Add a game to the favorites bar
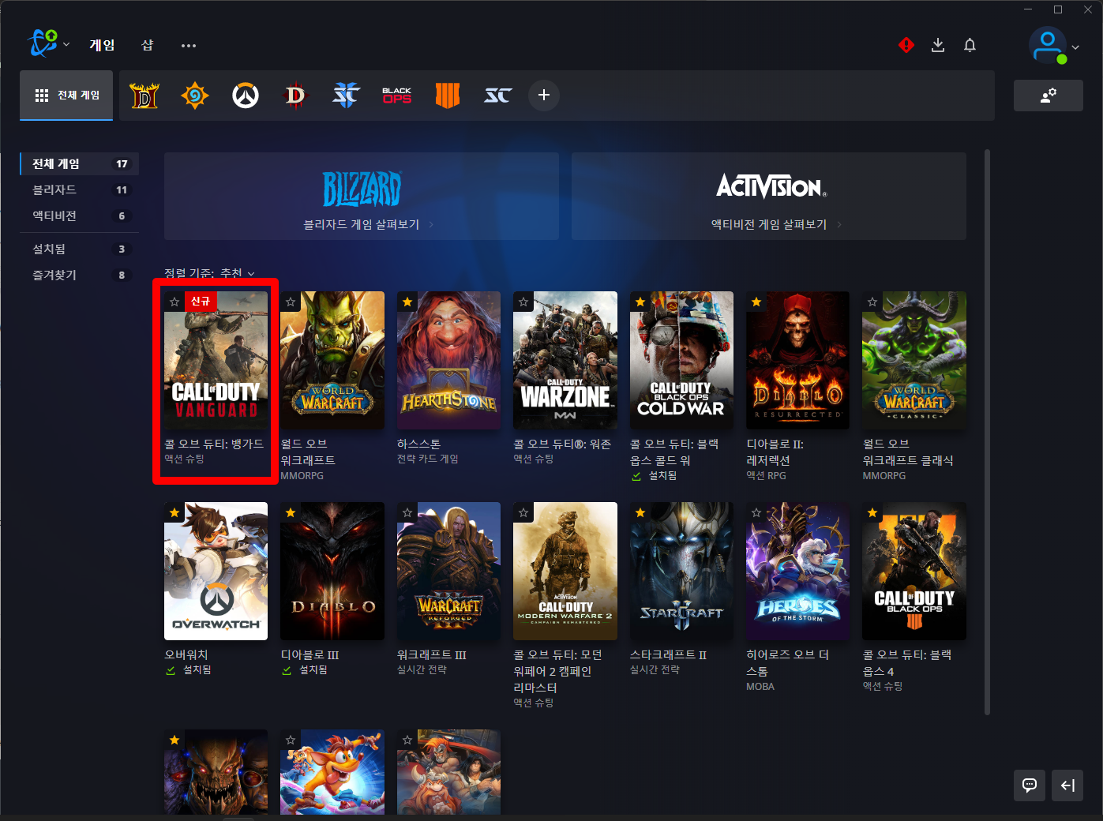Screen dimensions: 1103x821 pos(544,96)
